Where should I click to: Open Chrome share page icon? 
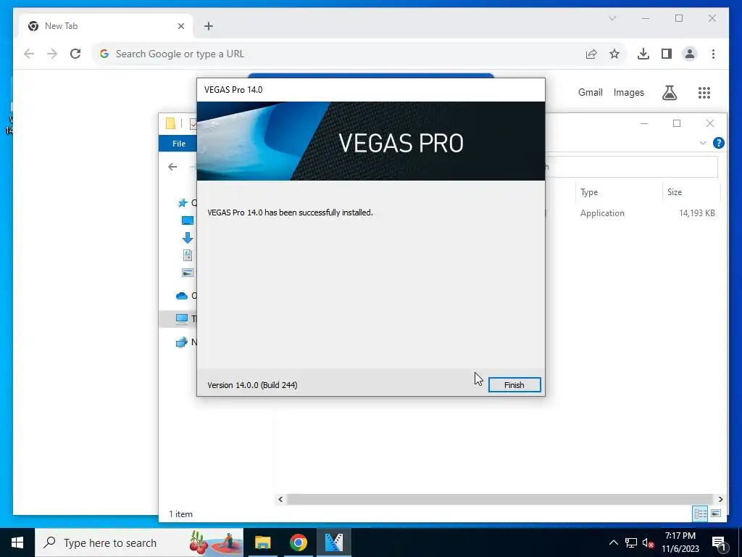pyautogui.click(x=591, y=54)
